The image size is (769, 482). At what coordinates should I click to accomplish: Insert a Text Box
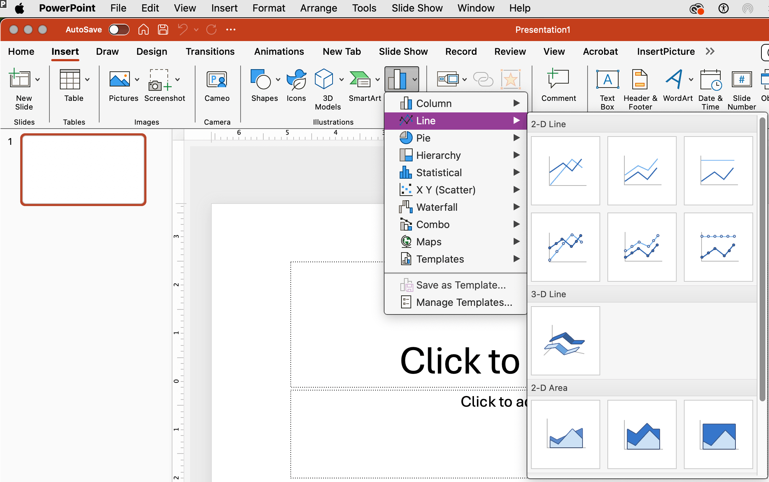607,79
